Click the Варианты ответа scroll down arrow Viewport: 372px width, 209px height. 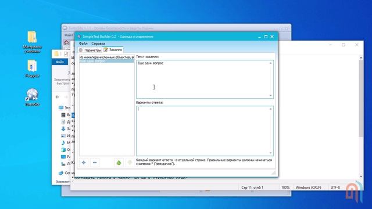[270, 153]
